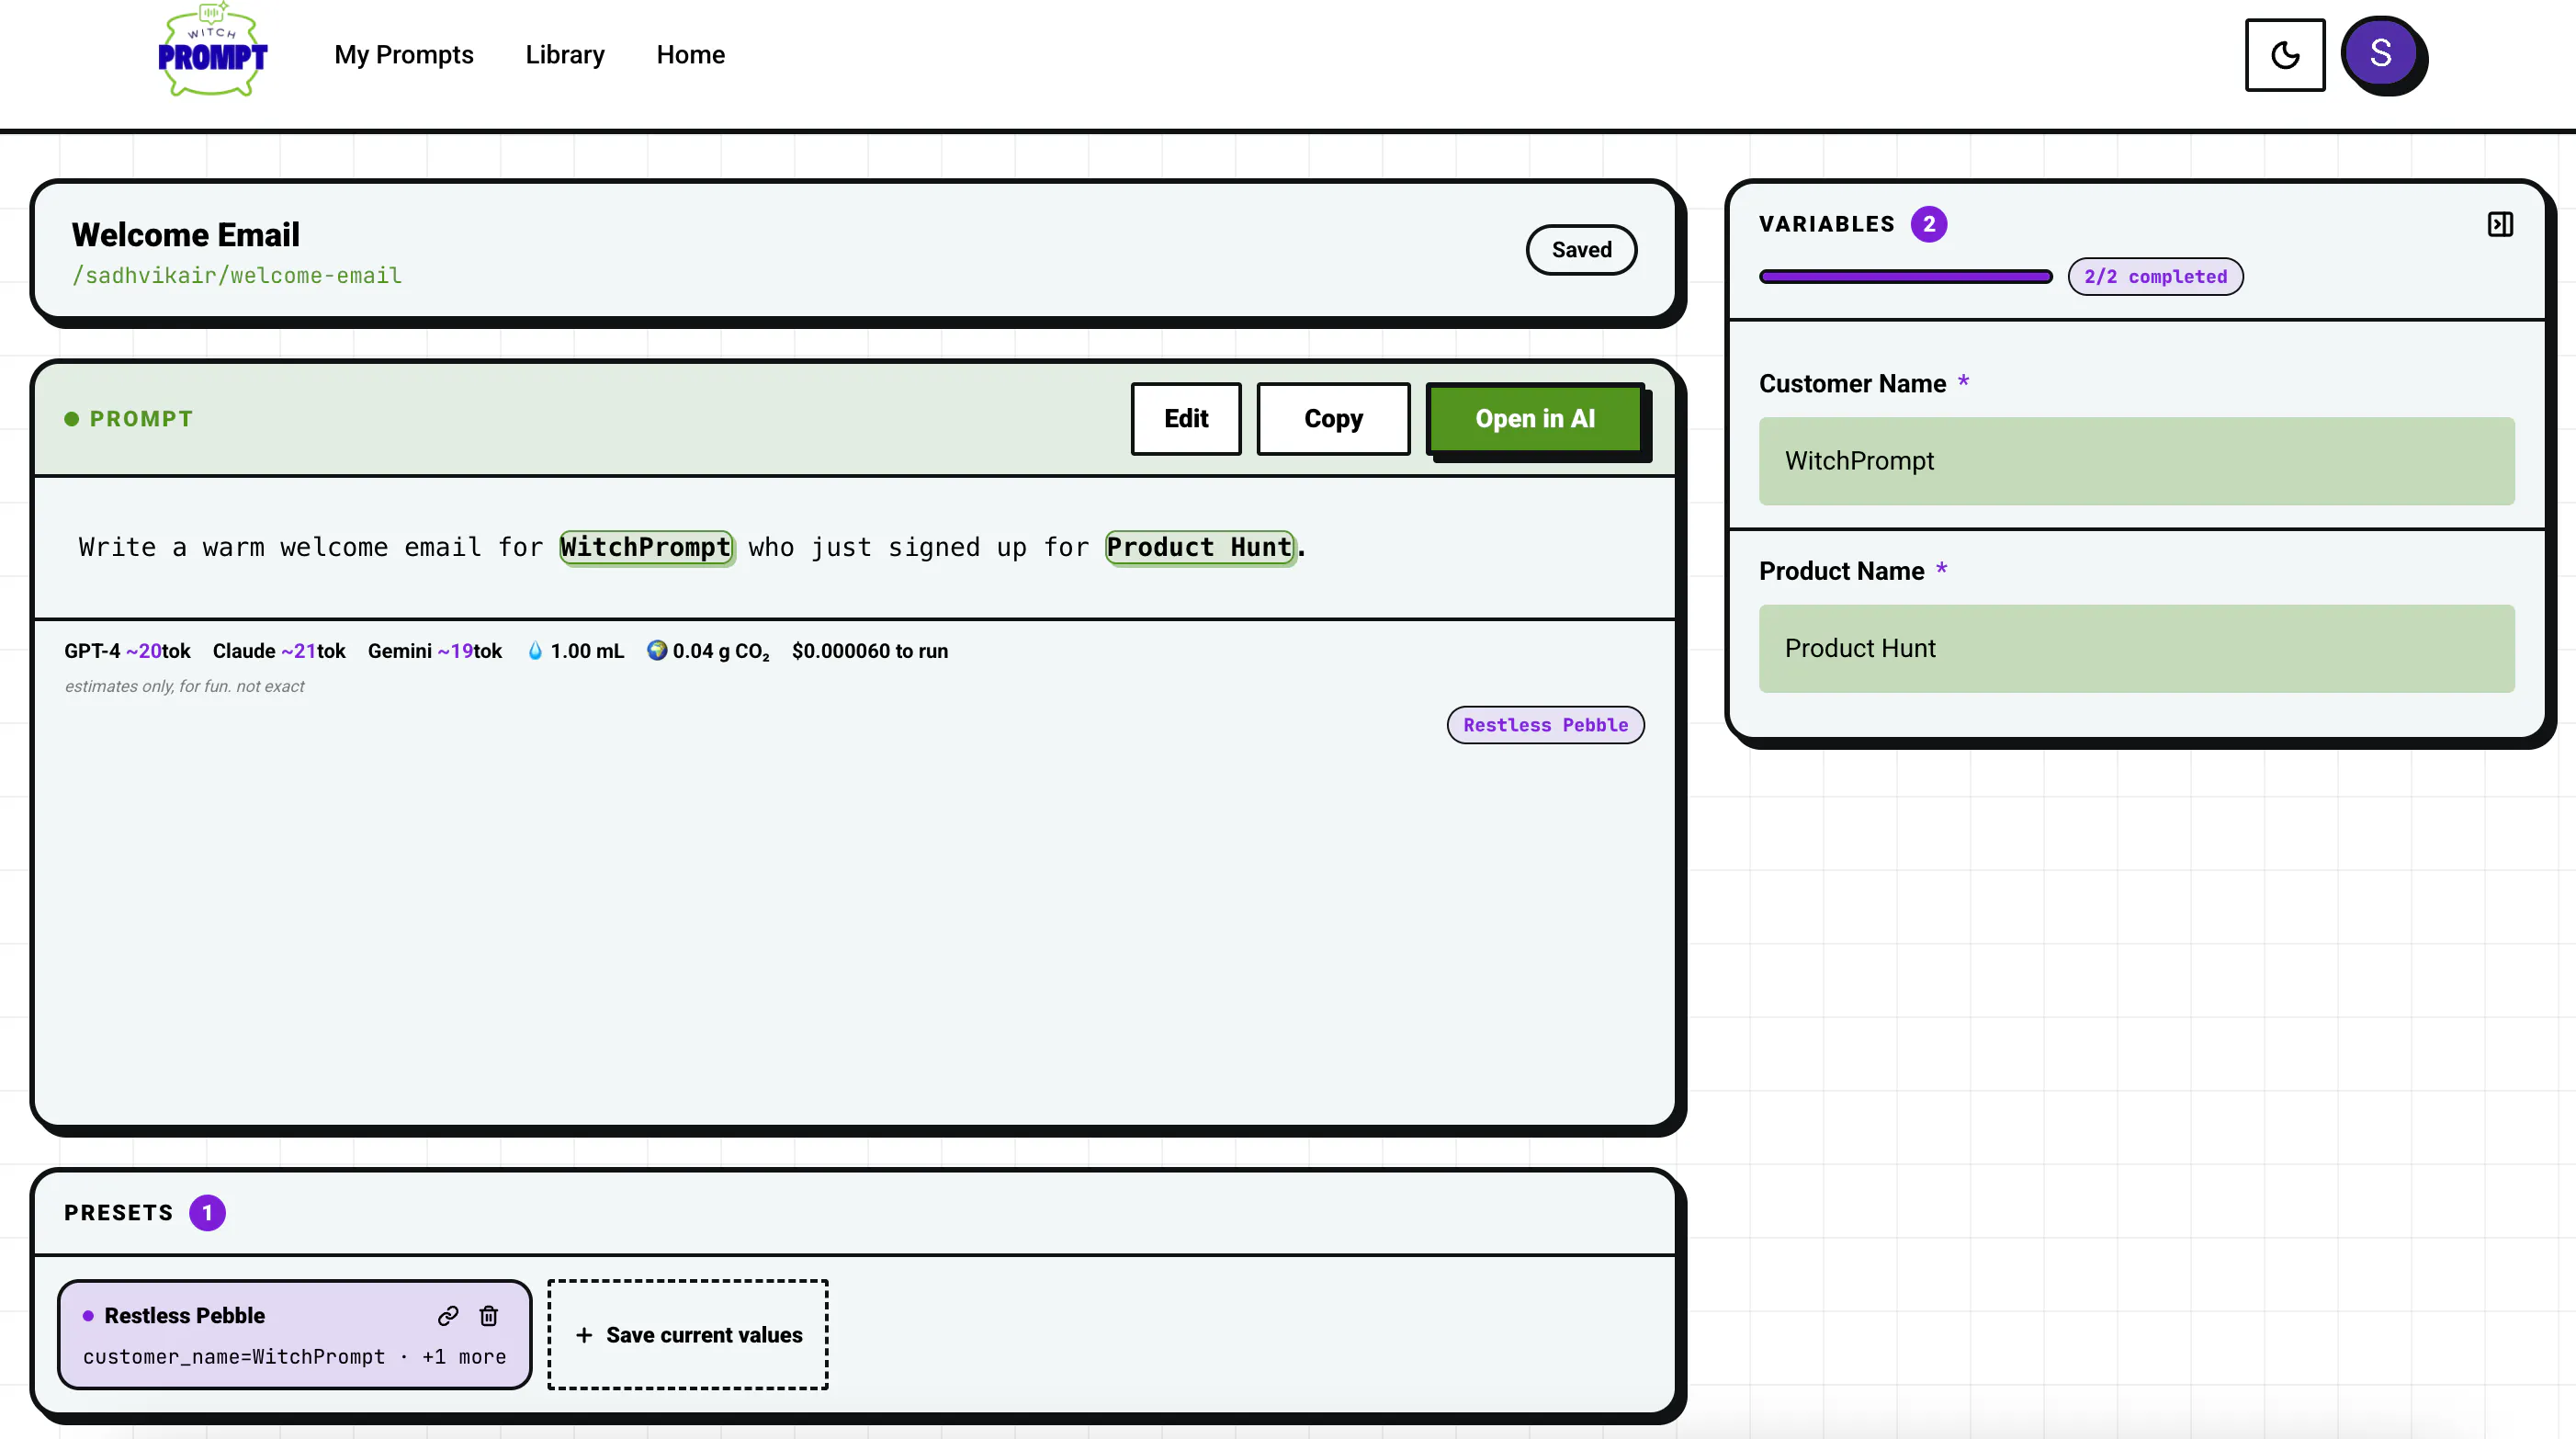Save current values as a preset
This screenshot has height=1439, width=2576.
688,1334
